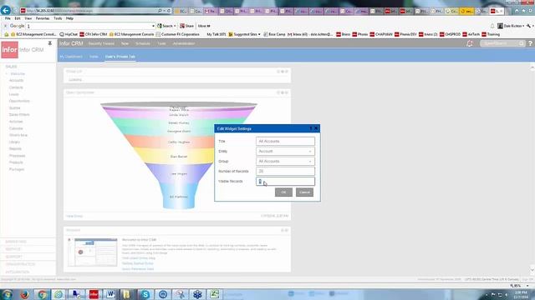Screen dimensions: 535x300
Task: Open the Edit menu
Action: [18, 18]
